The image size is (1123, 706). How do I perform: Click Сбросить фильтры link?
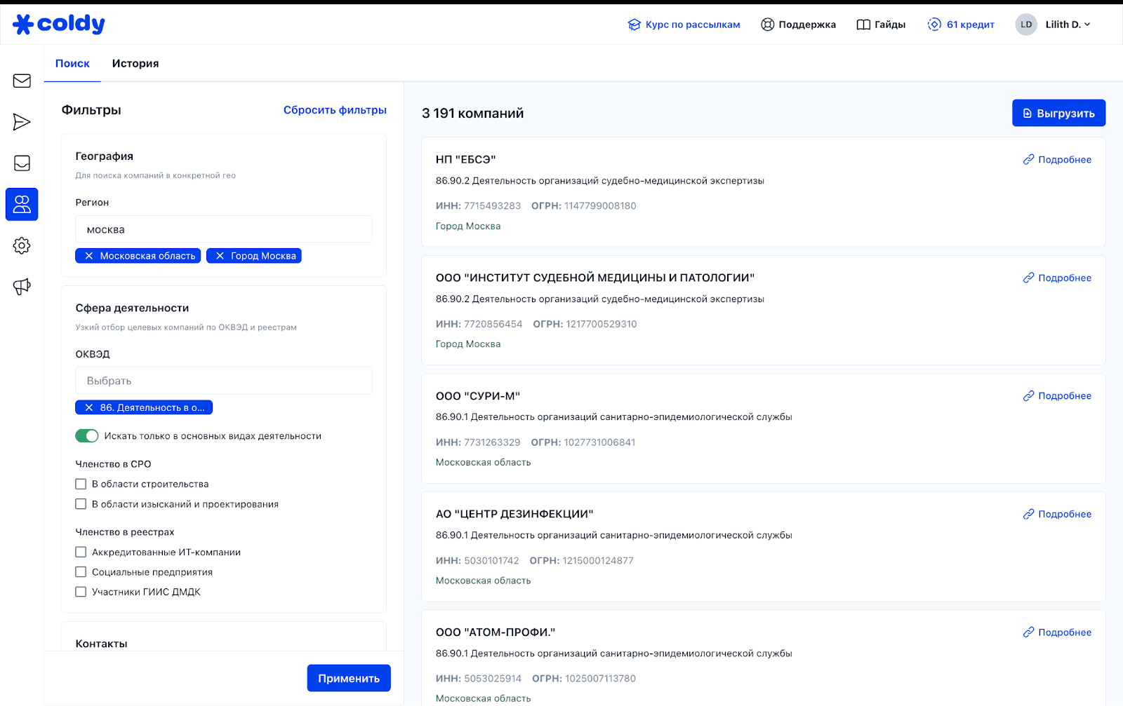click(x=335, y=110)
